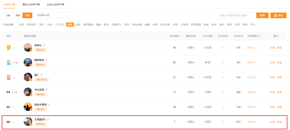Switch to the 日榜 daily ranking
Screen dimensions: 290x130
(x=8, y=15)
